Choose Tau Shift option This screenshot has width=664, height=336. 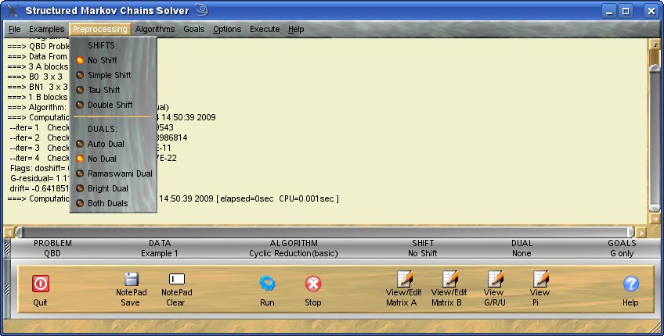coord(103,90)
